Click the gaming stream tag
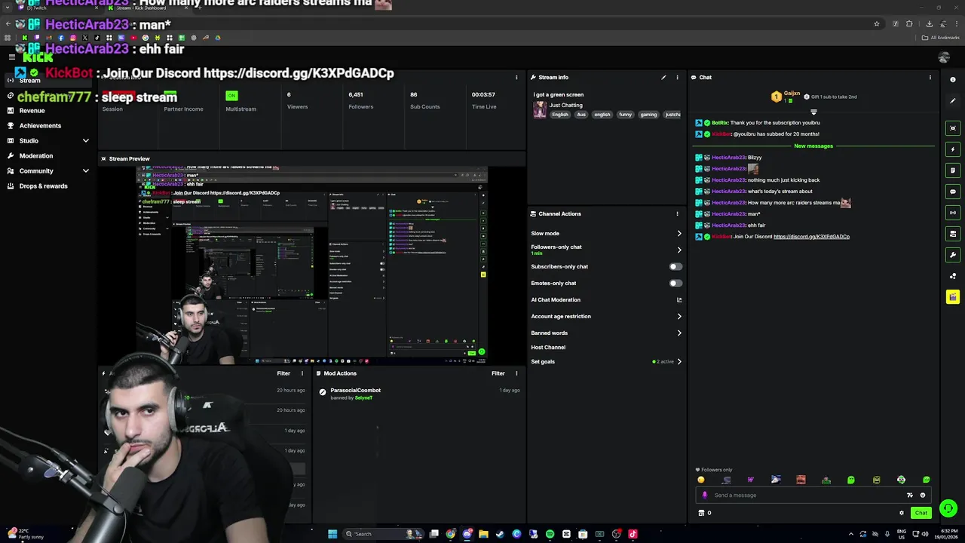Image resolution: width=965 pixels, height=543 pixels. 648,115
